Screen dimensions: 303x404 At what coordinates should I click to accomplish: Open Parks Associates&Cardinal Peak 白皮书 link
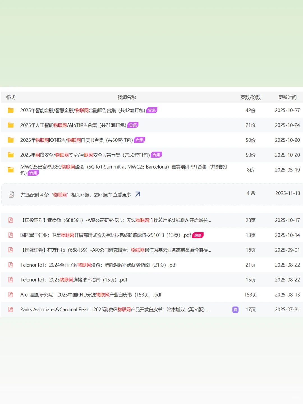click(x=116, y=309)
